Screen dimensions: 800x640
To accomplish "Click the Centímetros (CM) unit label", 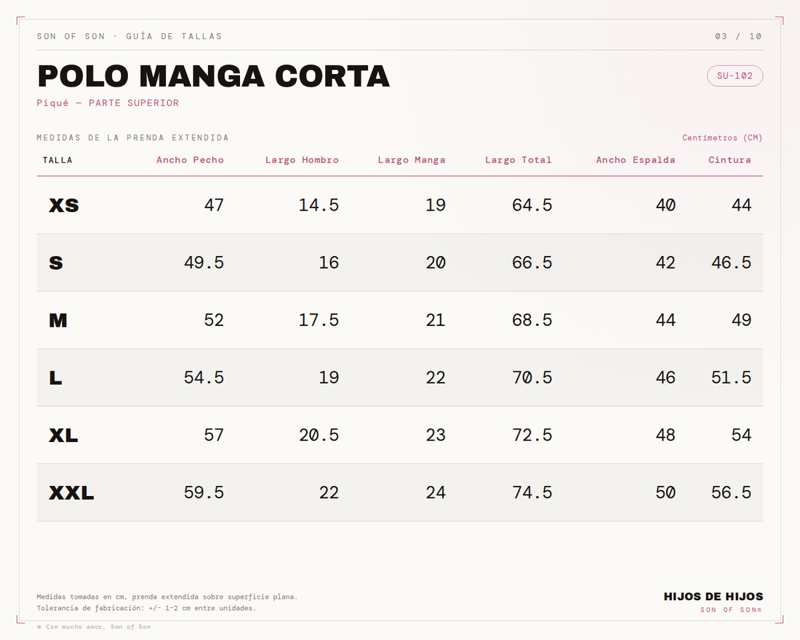I will 722,138.
